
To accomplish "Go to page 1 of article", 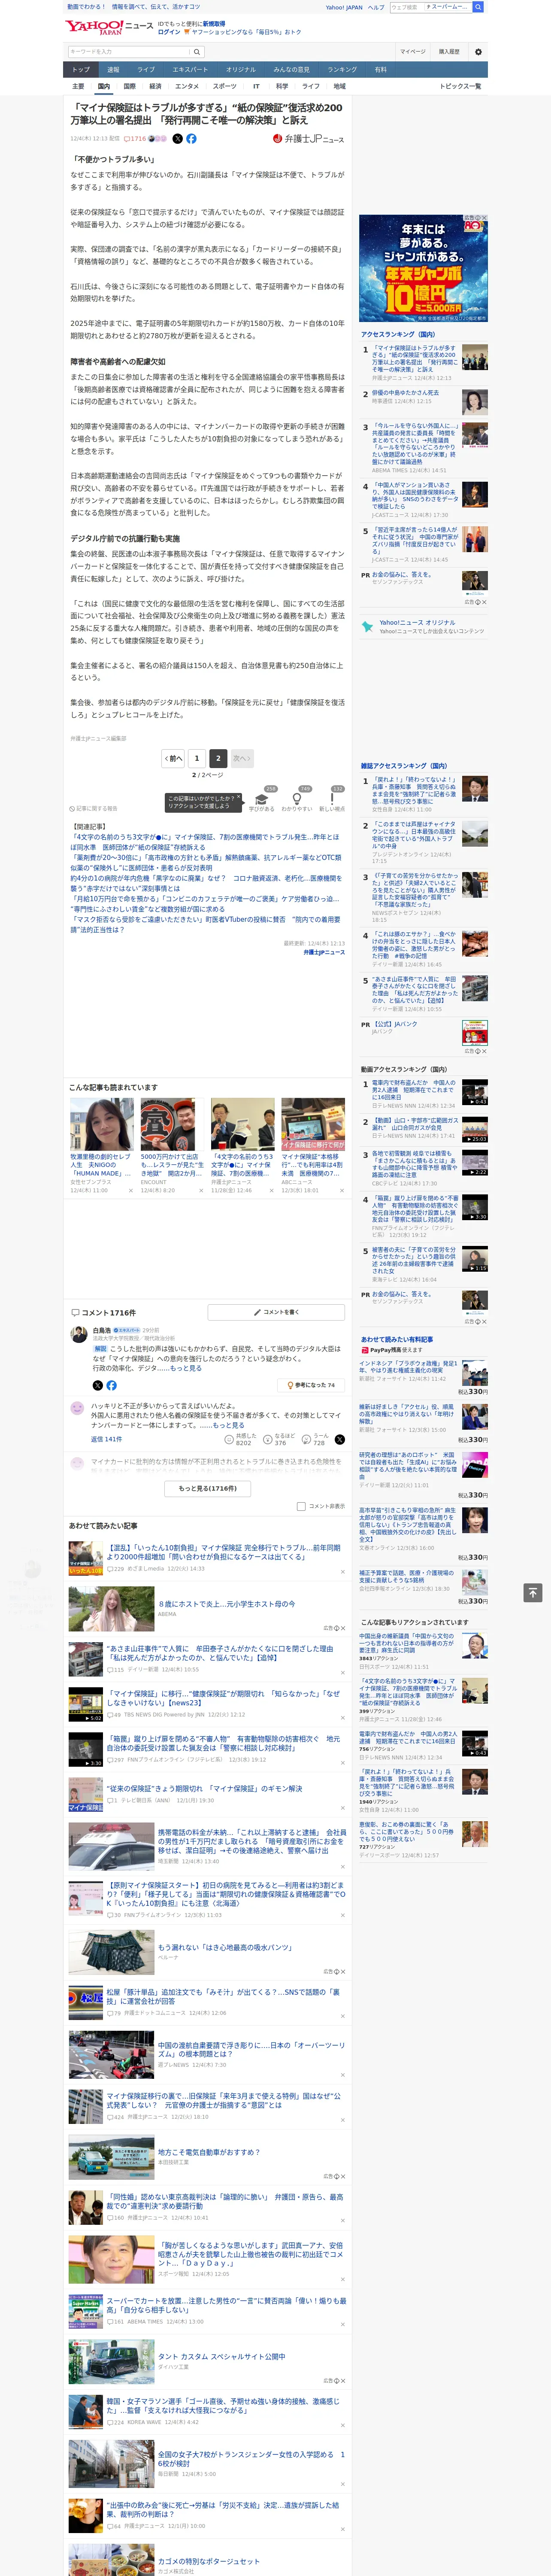I will click(x=197, y=758).
